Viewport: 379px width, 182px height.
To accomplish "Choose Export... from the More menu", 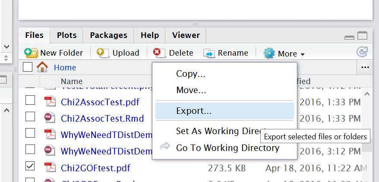I will tap(224, 111).
